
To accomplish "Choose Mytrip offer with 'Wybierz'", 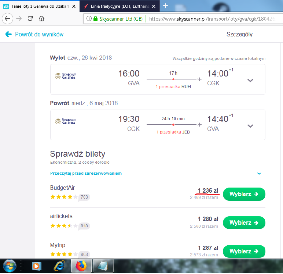I will point(244,251).
